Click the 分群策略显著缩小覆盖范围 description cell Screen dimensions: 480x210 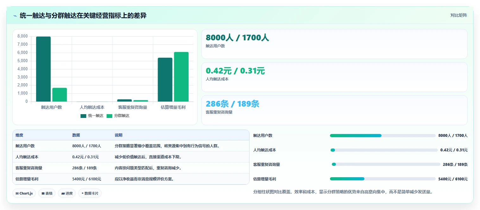click(x=167, y=146)
